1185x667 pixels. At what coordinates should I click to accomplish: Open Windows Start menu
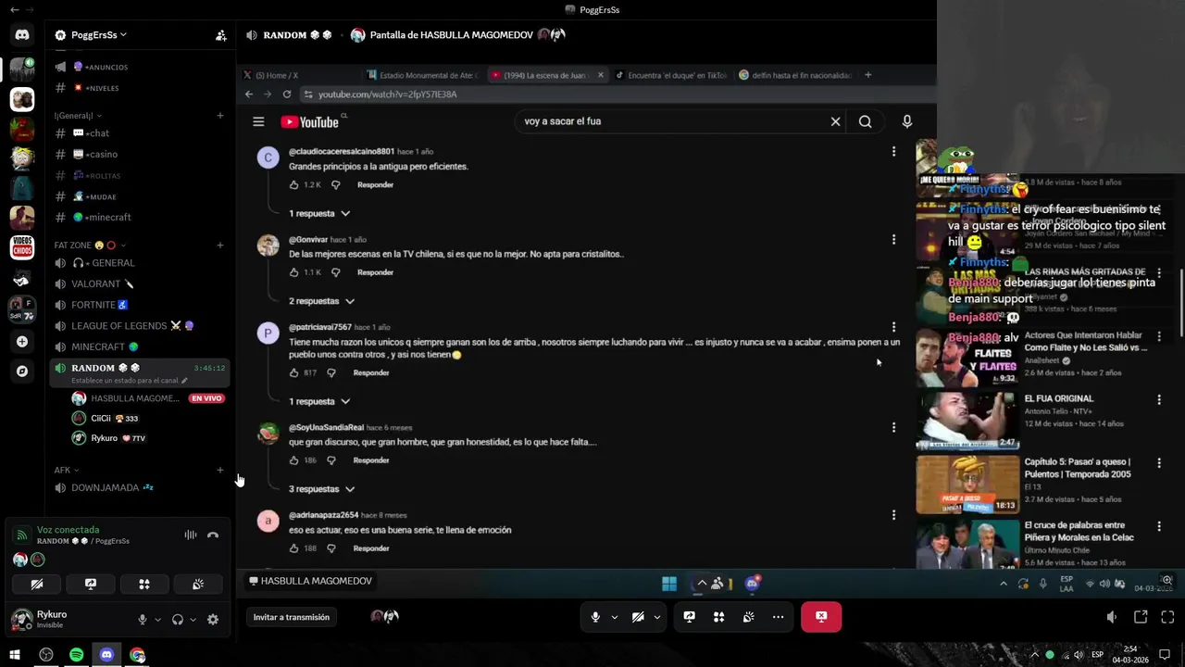coord(15,655)
